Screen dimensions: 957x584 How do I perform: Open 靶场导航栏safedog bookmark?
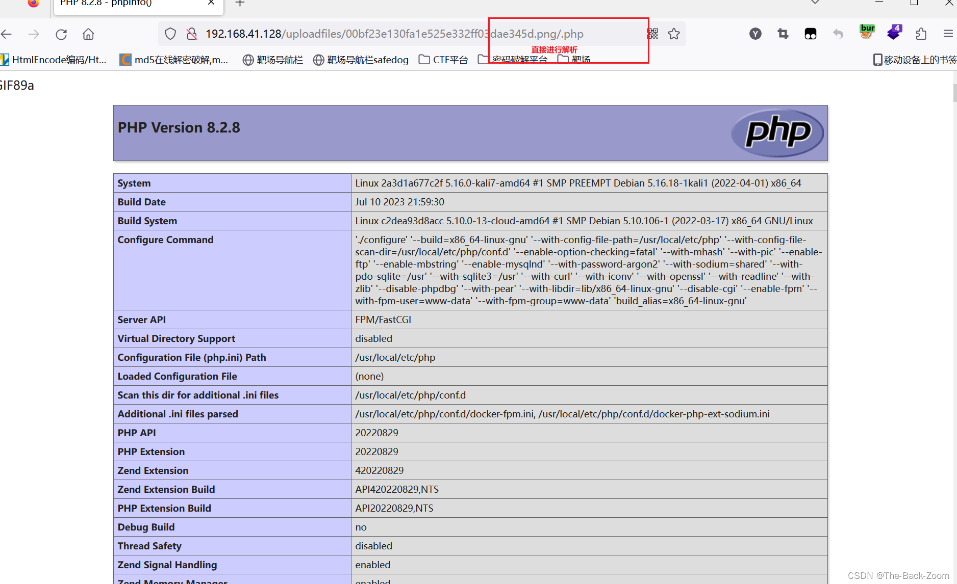point(361,60)
